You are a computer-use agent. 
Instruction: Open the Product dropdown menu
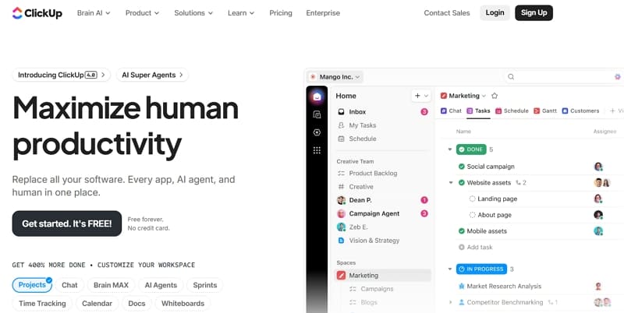tap(143, 13)
